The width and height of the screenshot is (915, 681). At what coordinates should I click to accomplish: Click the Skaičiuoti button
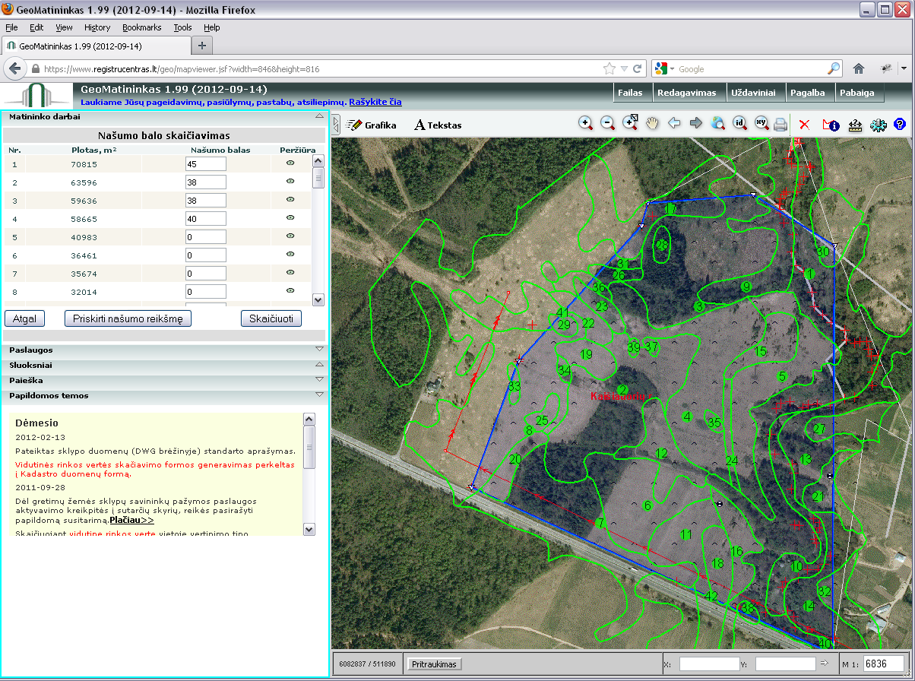(271, 318)
